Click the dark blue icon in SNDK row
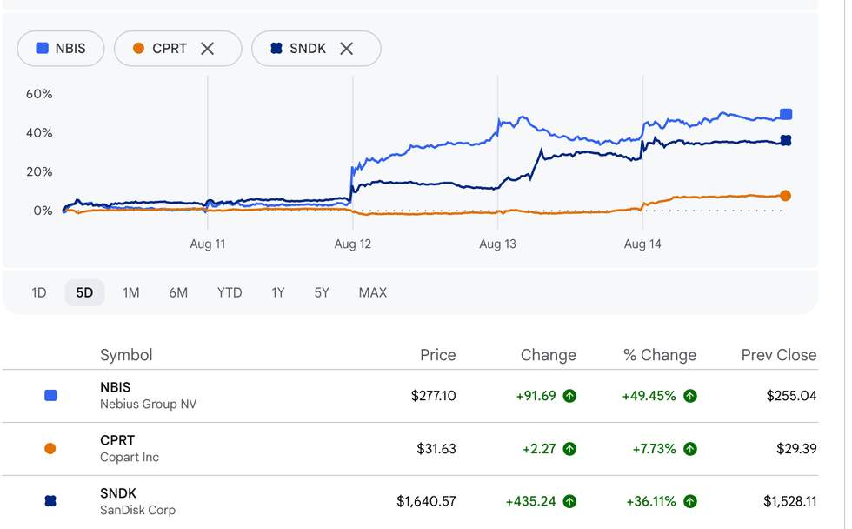This screenshot has width=852, height=529. pos(50,501)
